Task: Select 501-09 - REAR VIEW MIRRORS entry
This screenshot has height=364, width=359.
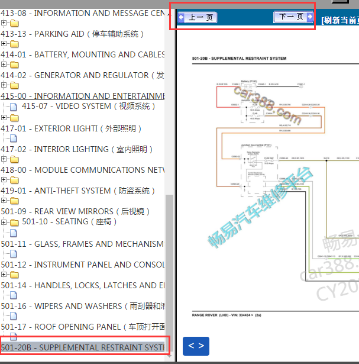Action: (x=75, y=211)
